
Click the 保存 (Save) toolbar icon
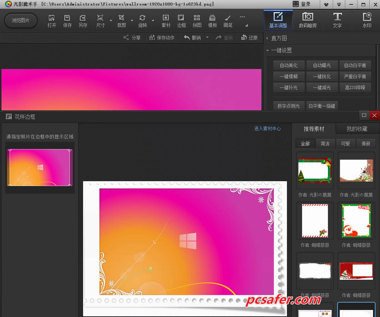pos(67,21)
